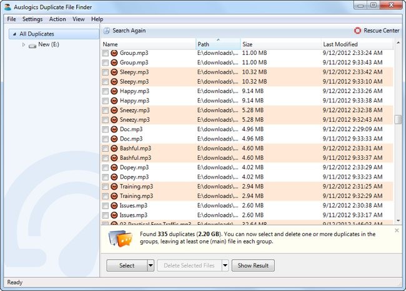Click the mp3 icon of Happy.mp3 dated 9/11/2012
This screenshot has width=406, height=291.
click(114, 101)
